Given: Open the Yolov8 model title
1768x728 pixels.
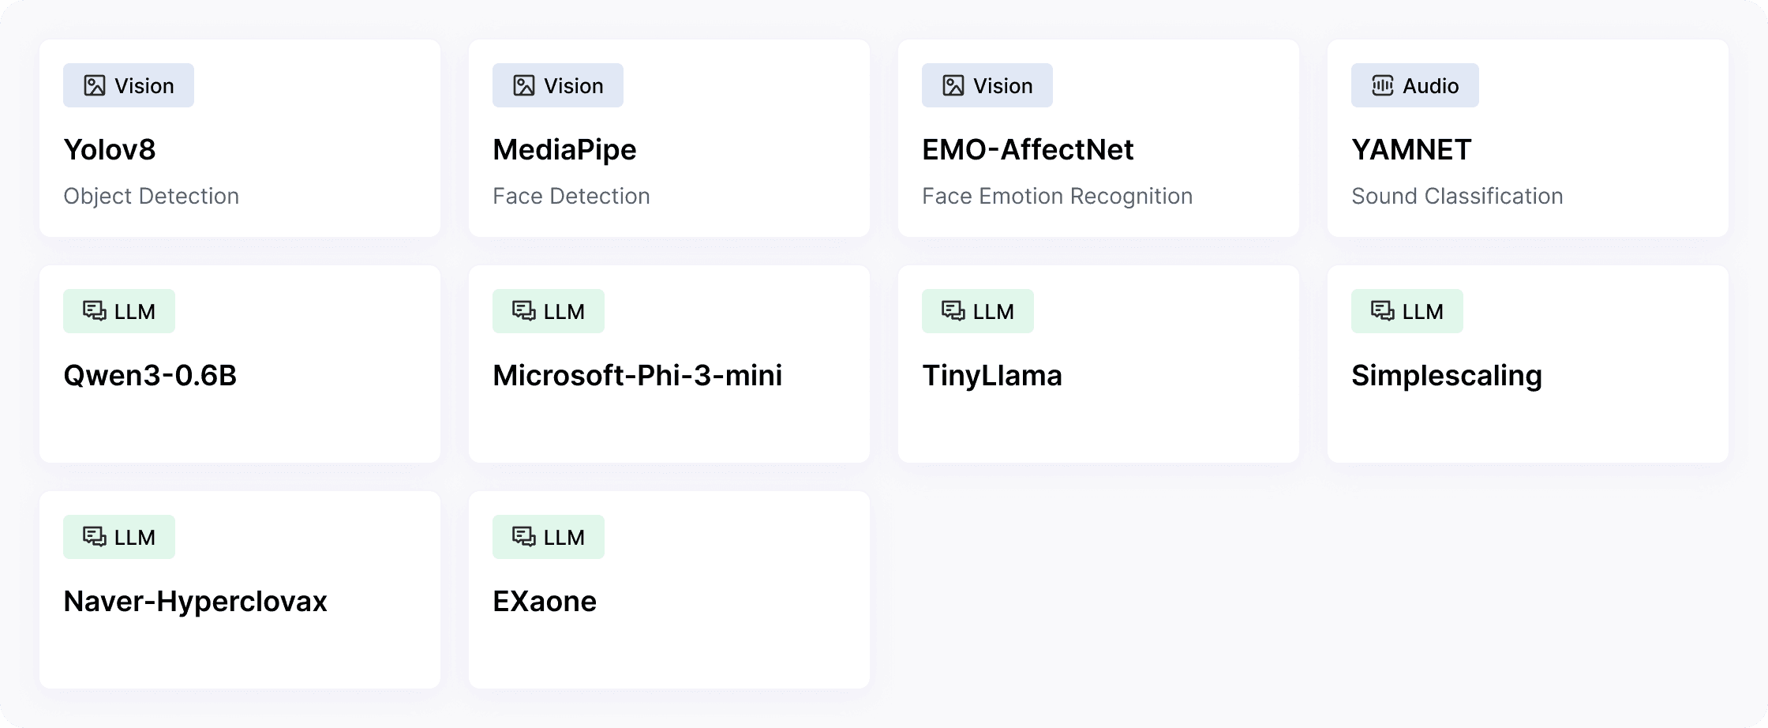Looking at the screenshot, I should [110, 149].
